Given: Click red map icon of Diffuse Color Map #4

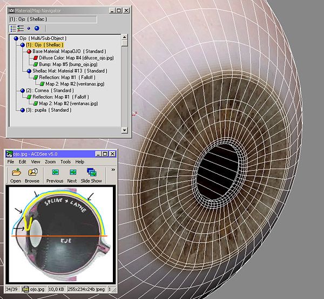Looking at the screenshot, I should coord(36,58).
